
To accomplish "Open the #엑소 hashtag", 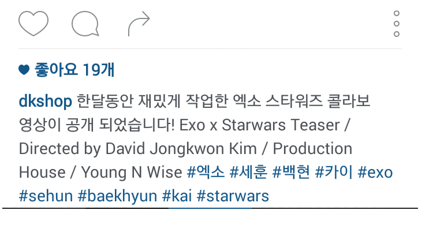I will 206,172.
